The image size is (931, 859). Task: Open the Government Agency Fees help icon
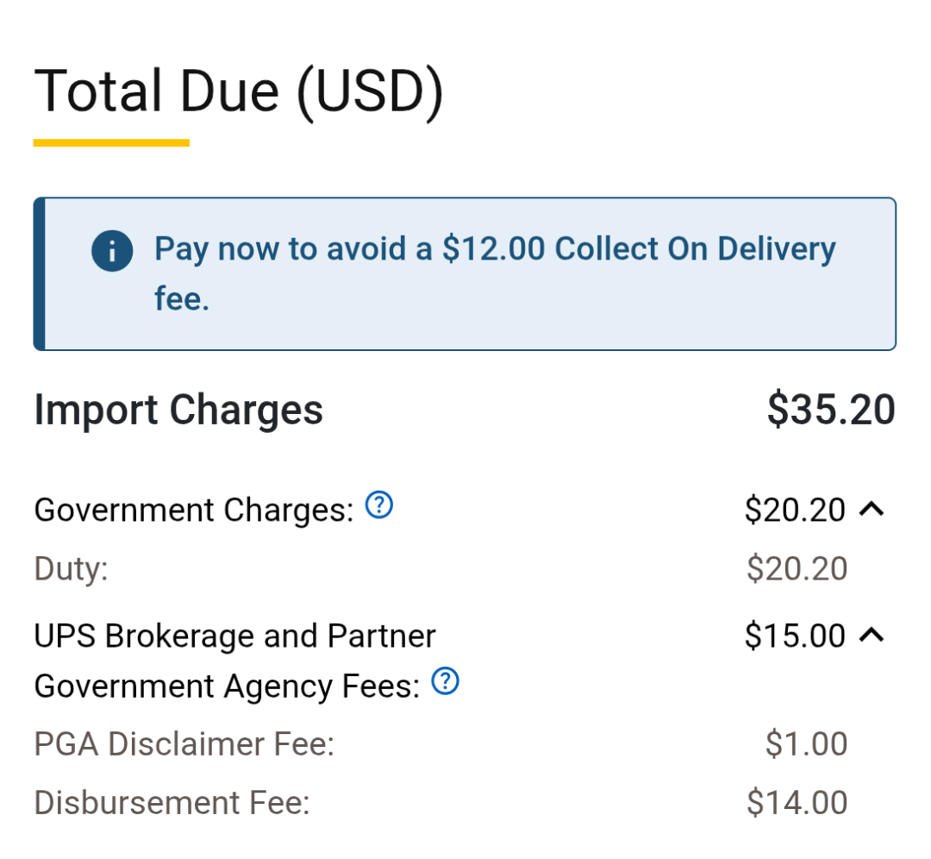[445, 682]
